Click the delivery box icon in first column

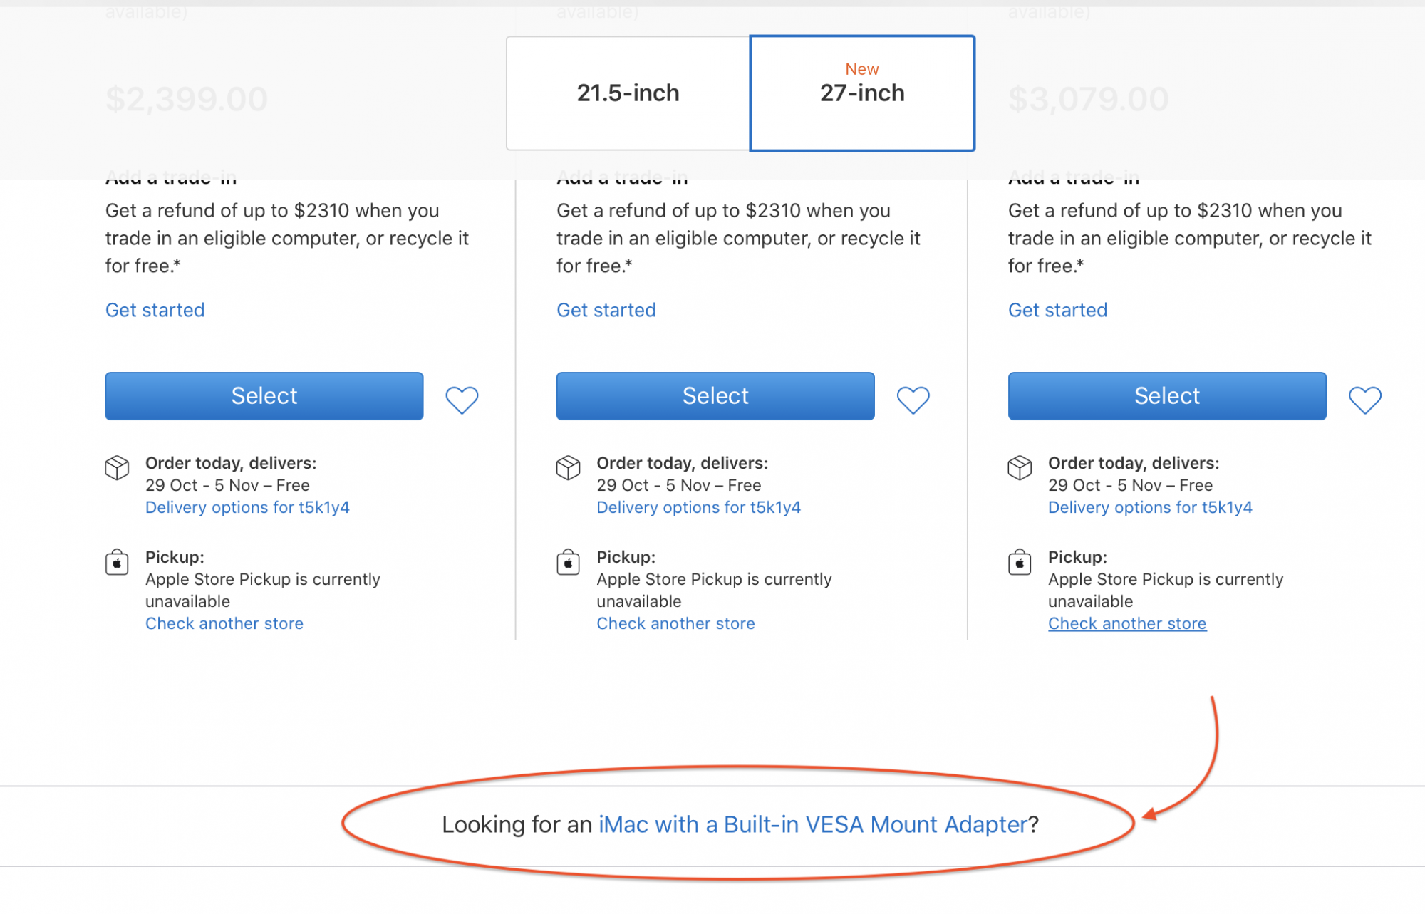pos(117,468)
